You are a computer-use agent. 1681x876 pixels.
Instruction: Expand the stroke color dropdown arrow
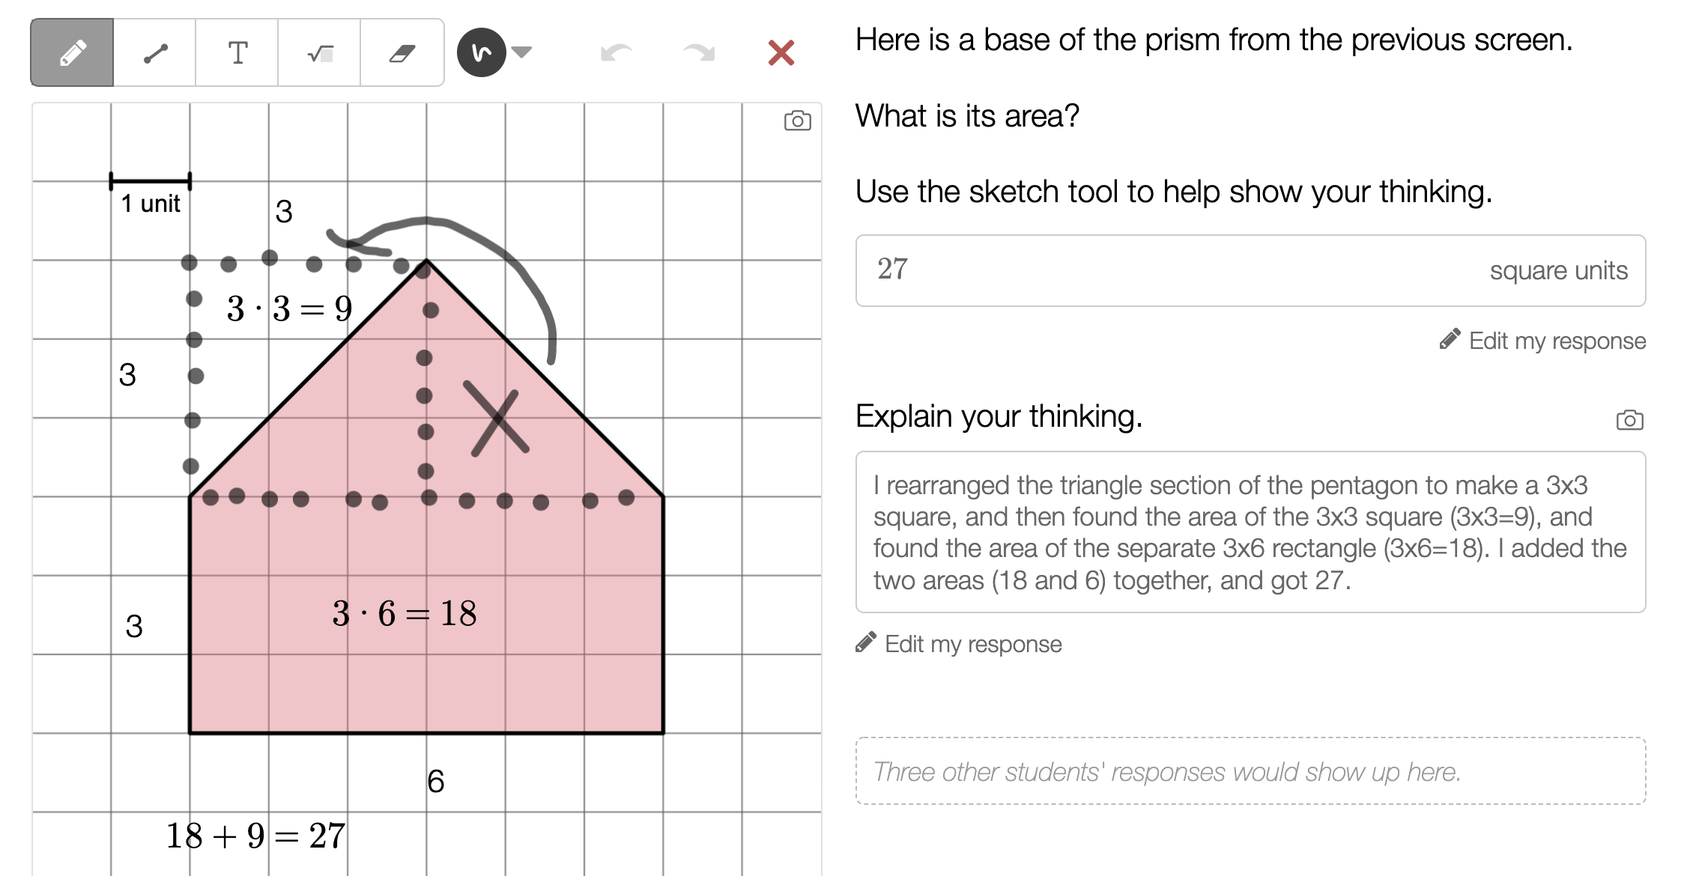tap(522, 52)
